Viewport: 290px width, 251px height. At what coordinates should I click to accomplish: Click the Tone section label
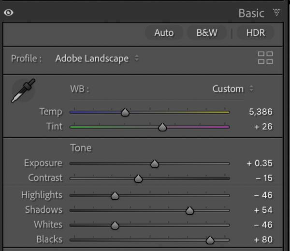click(81, 148)
